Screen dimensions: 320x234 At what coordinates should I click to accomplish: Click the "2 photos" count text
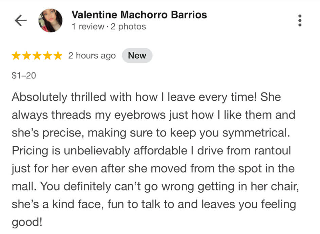pos(128,27)
